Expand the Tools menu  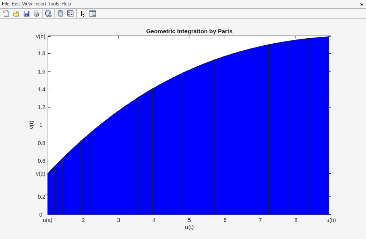53,4
